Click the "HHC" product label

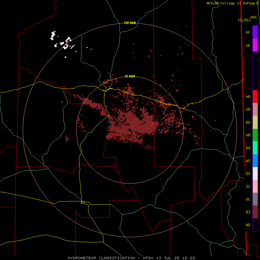[x=254, y=17]
